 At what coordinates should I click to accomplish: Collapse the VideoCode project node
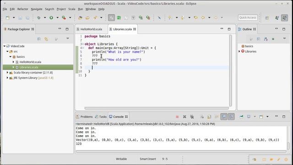pyautogui.click(x=5, y=46)
